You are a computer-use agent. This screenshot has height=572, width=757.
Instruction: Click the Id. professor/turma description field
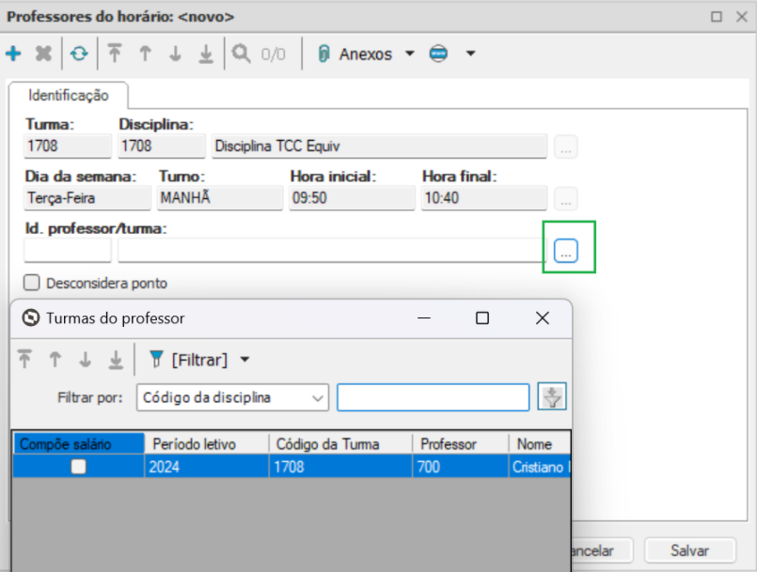332,251
